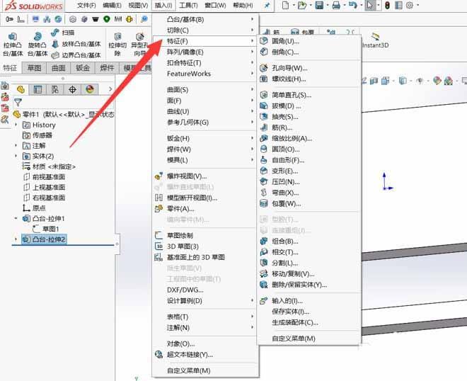This screenshot has width=467, height=381.
Task: Open 设计算例(D) submenu
Action: [205, 301]
